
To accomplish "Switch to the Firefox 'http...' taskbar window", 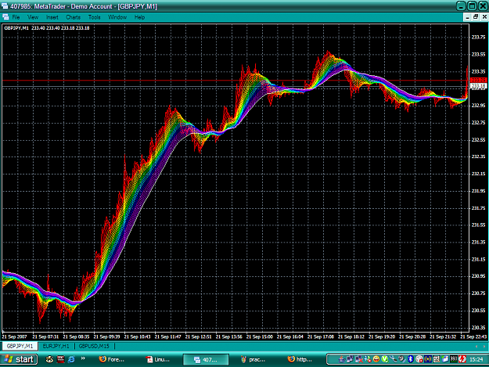I will [x=300, y=359].
